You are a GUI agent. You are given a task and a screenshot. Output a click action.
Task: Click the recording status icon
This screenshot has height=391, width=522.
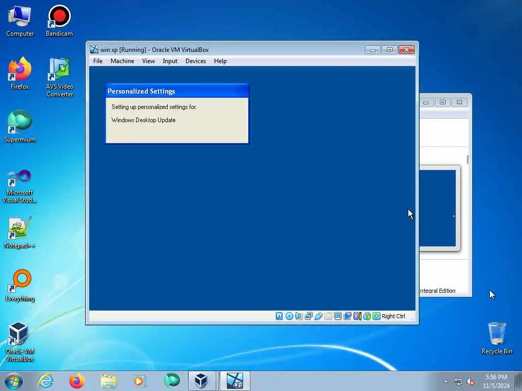[x=347, y=316]
